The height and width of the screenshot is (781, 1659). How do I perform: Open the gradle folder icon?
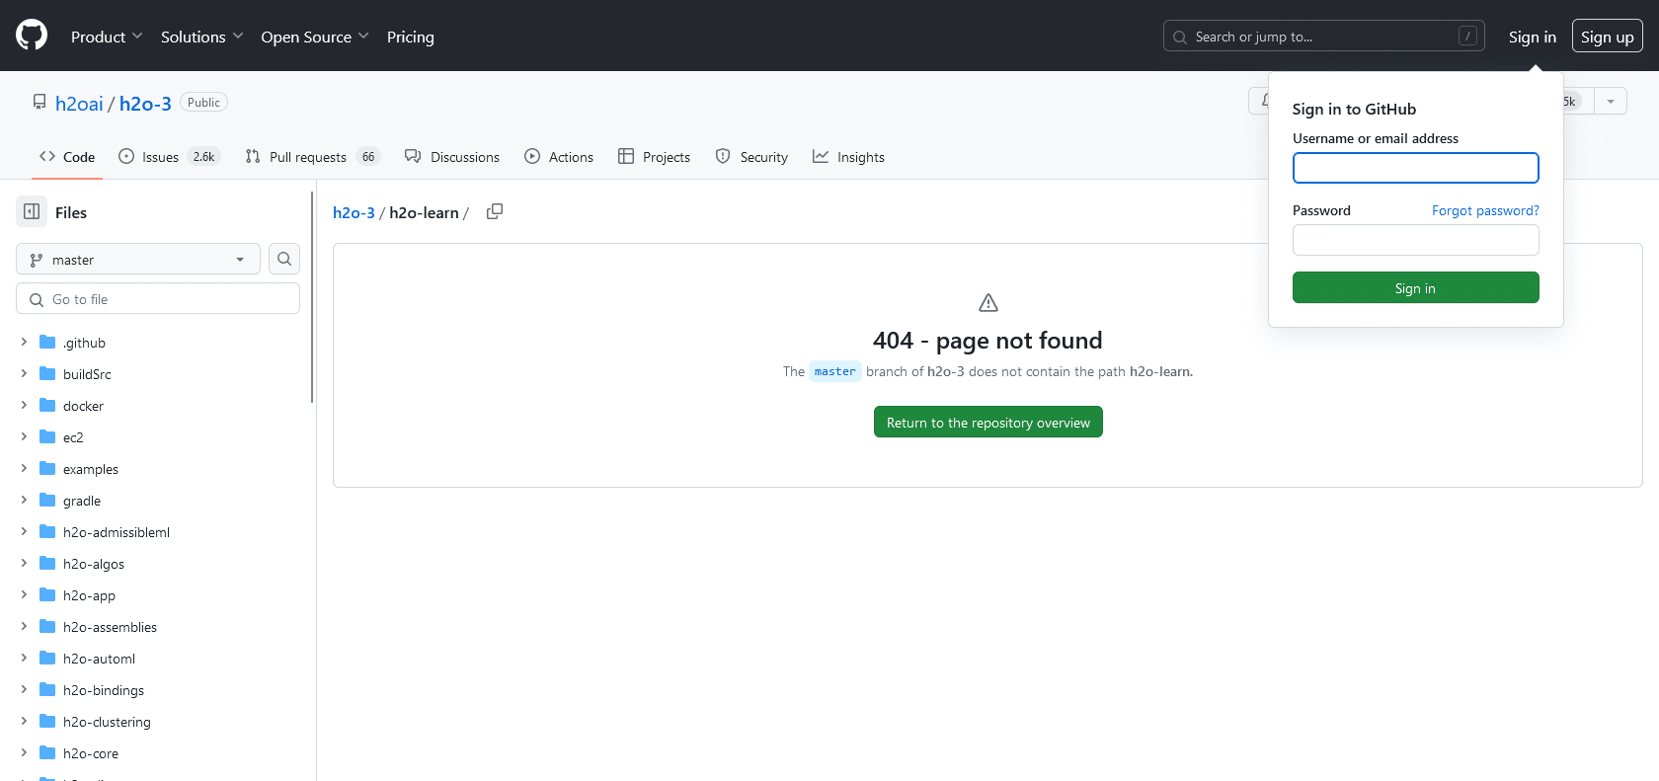(x=47, y=500)
